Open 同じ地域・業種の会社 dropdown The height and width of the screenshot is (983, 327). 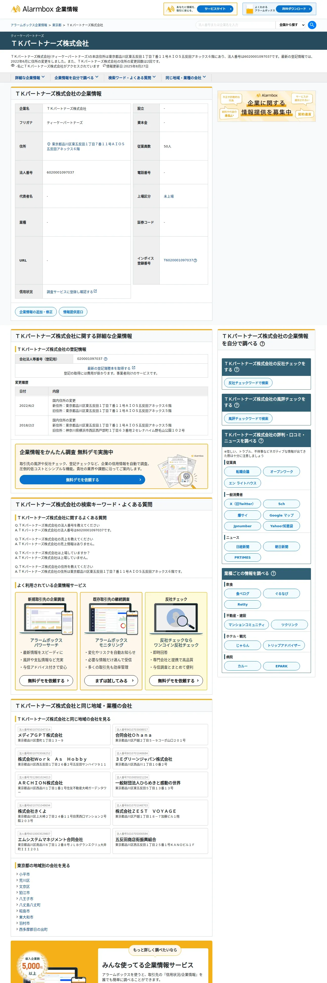coord(185,78)
